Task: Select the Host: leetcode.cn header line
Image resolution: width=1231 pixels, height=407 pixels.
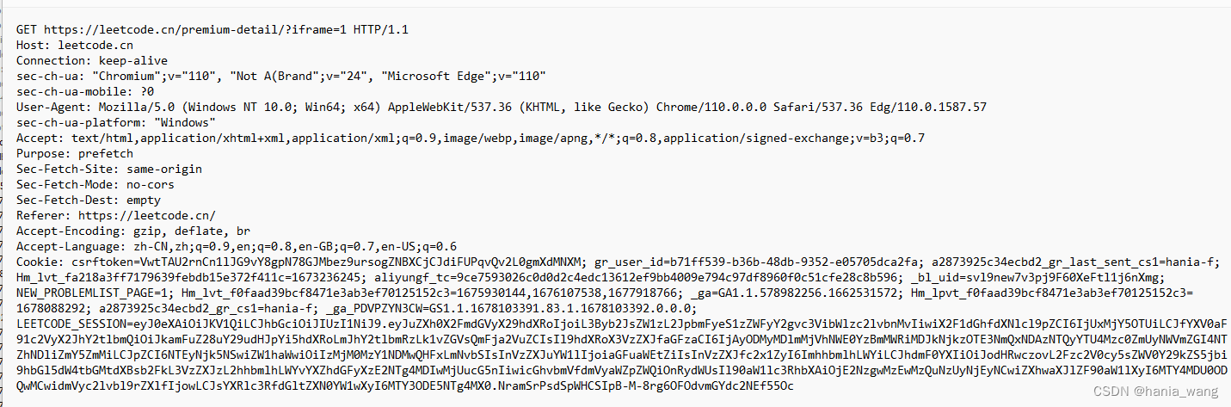Action: [x=75, y=45]
